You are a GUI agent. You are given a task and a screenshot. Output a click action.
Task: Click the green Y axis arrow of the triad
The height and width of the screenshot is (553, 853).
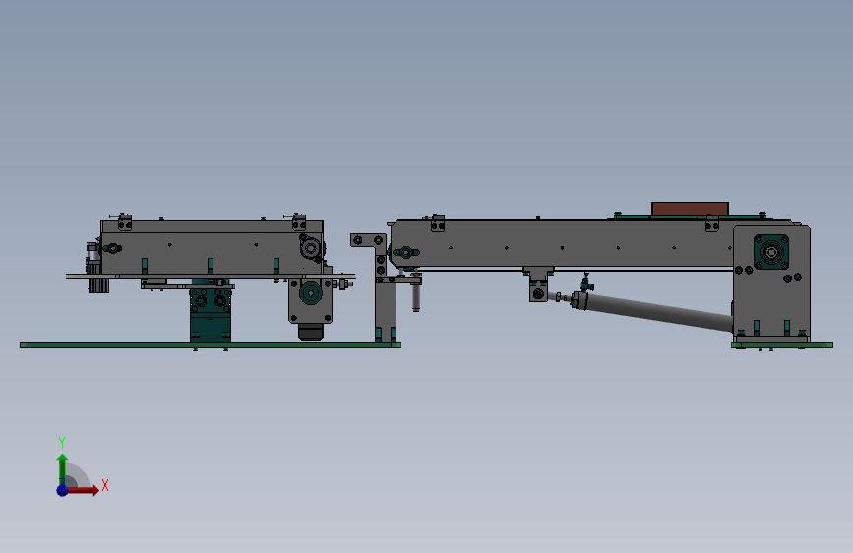point(63,468)
